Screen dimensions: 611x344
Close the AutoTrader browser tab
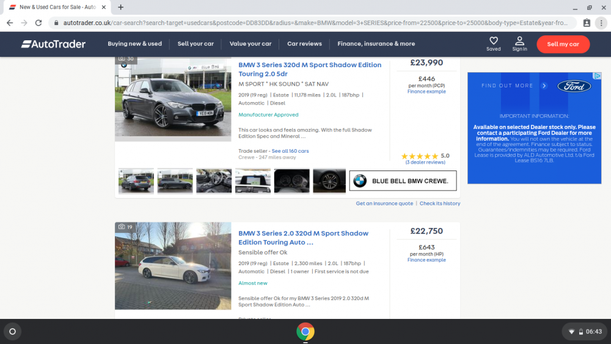pos(104,7)
